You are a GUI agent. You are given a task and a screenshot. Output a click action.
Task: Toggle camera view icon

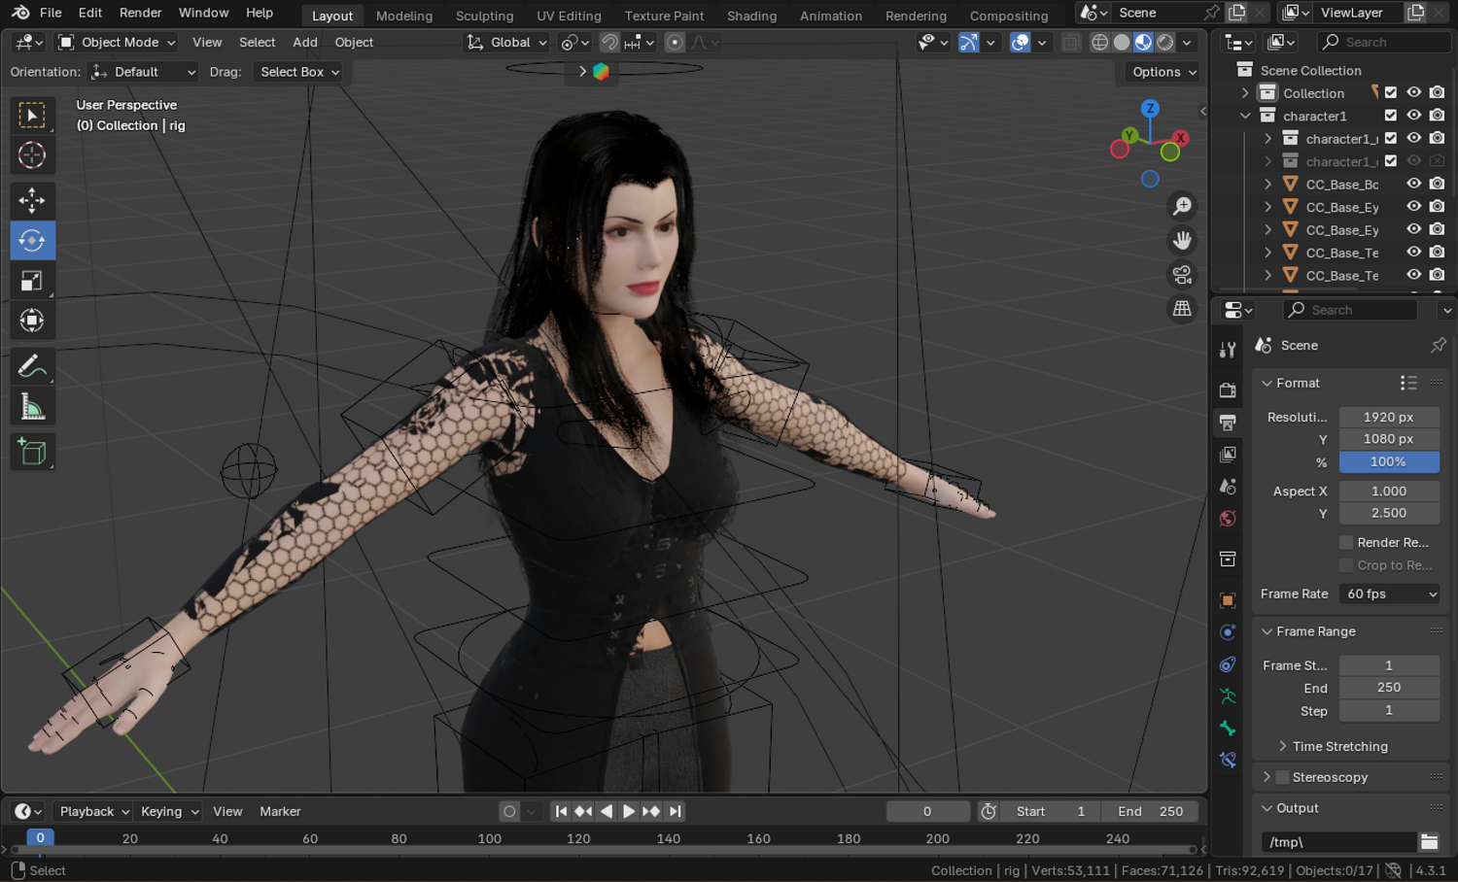[x=1182, y=275]
